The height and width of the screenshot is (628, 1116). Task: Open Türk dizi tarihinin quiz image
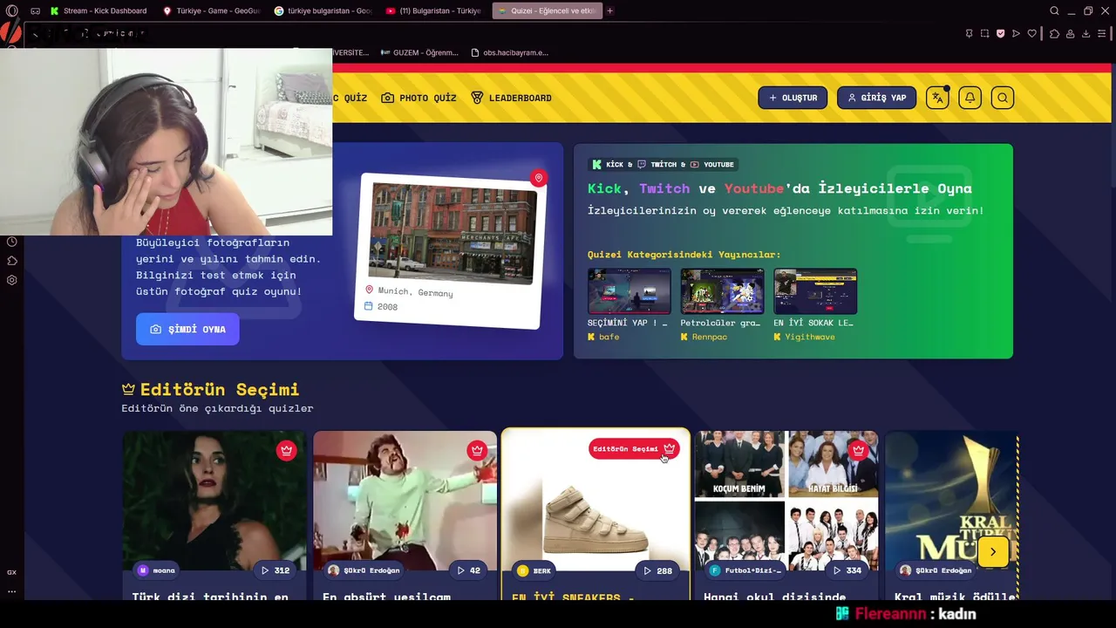[214, 500]
